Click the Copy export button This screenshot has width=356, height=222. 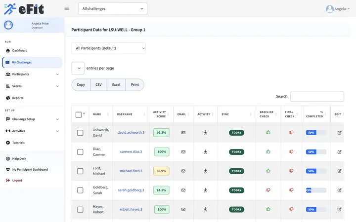point(81,85)
